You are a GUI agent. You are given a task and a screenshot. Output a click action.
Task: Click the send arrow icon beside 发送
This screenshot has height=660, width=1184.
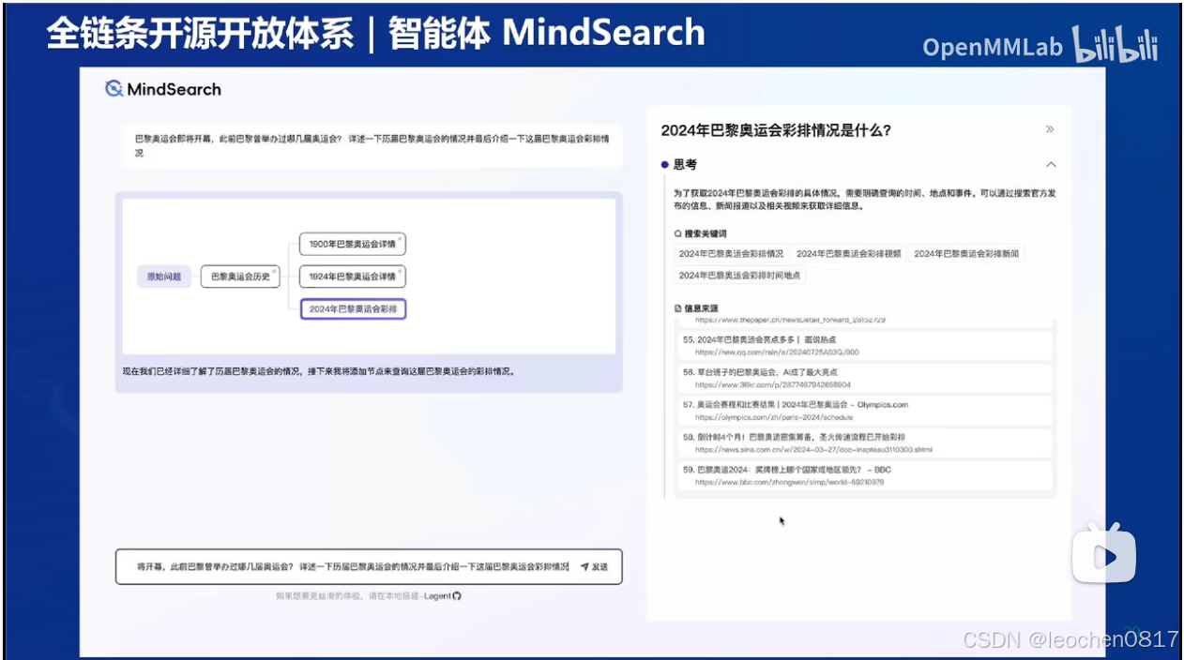[584, 567]
